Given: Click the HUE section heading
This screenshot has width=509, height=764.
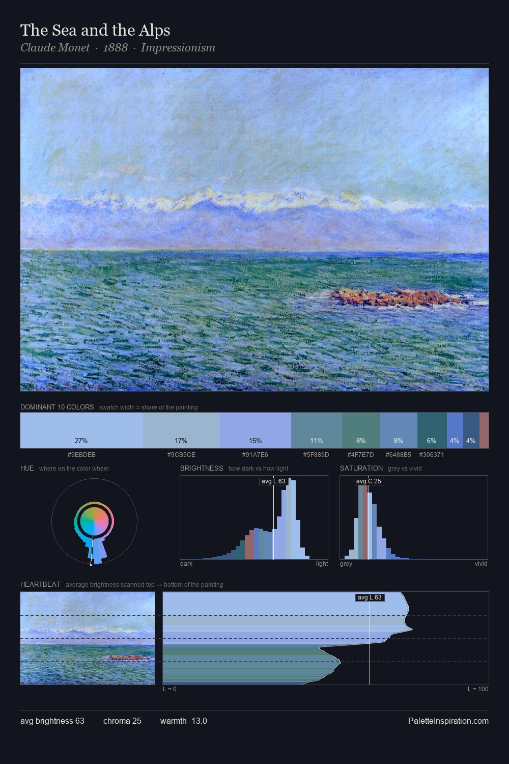Looking at the screenshot, I should point(27,468).
